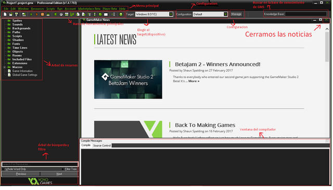Close the Compile Messages panel

pyautogui.click(x=327, y=141)
